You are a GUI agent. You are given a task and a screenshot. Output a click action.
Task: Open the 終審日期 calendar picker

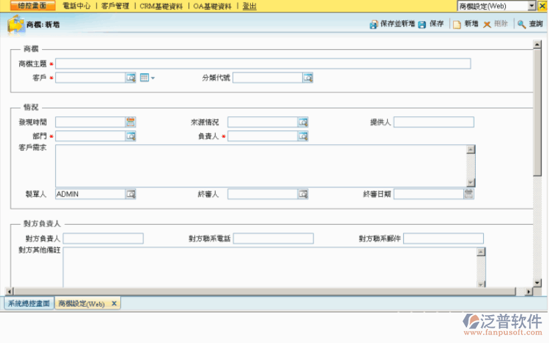(x=468, y=194)
